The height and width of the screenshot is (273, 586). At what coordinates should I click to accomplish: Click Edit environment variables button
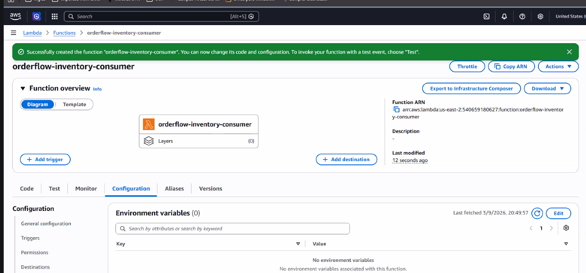(x=558, y=213)
